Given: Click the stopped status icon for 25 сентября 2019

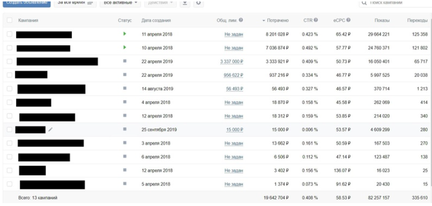Looking at the screenshot, I should click(125, 129).
